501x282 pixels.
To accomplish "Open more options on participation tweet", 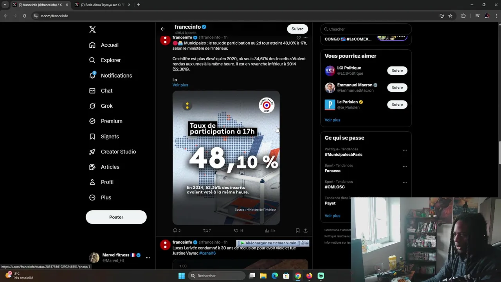I will coord(306,38).
